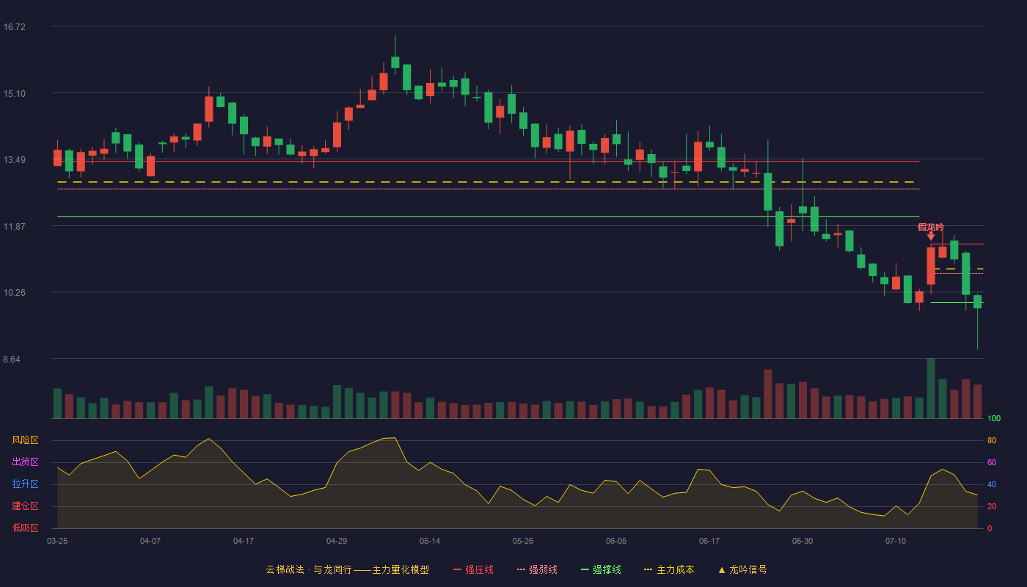This screenshot has height=587, width=1027.
Task: Toggle the 强压线 legend item
Action: (473, 569)
